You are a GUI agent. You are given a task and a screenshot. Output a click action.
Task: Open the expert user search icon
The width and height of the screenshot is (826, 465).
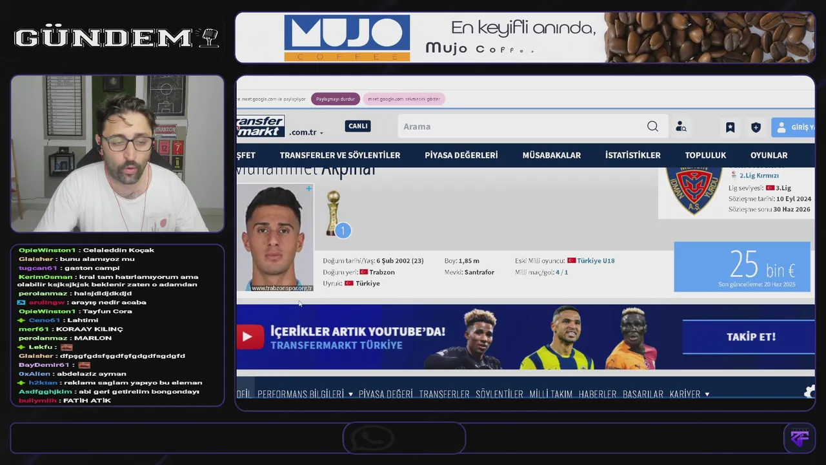pos(681,127)
